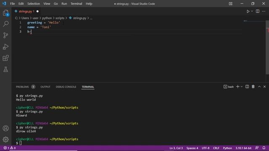This screenshot has width=269, height=151.
Task: Click the editor vertical scrollbar
Action: coord(267,47)
